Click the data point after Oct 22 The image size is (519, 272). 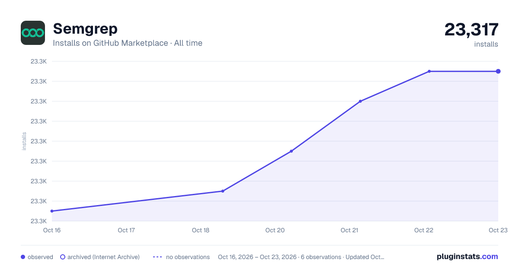click(429, 71)
